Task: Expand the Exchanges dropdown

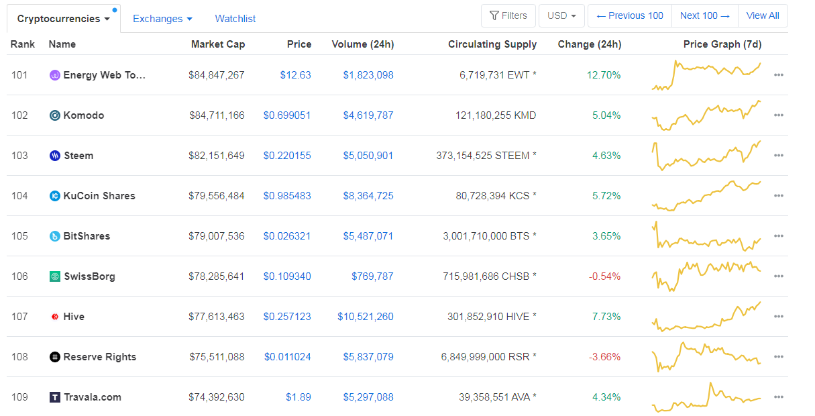Action: [162, 19]
